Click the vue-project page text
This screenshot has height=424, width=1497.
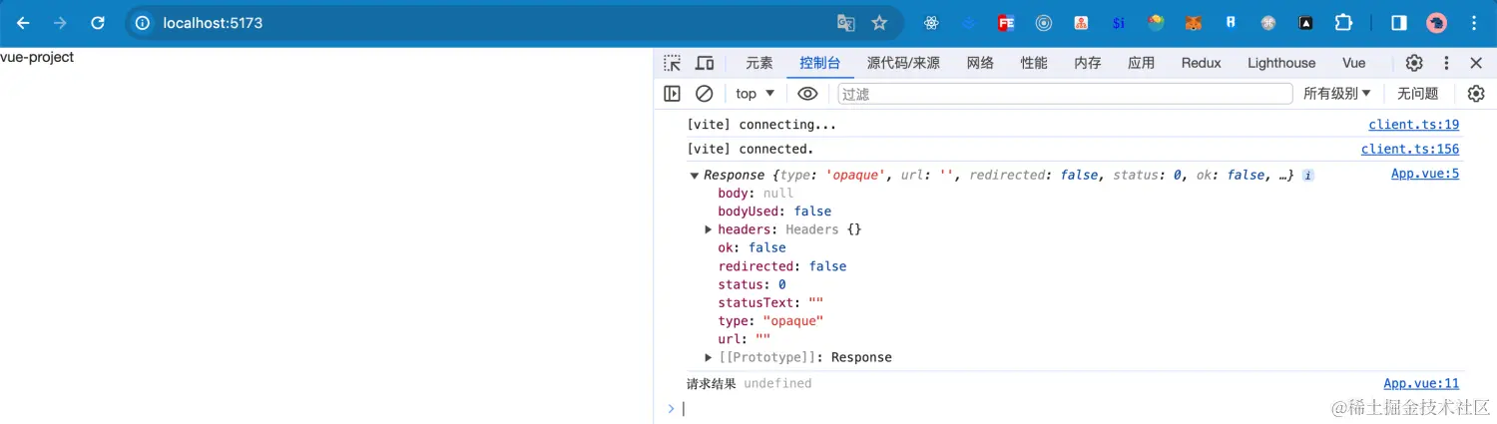tap(37, 57)
